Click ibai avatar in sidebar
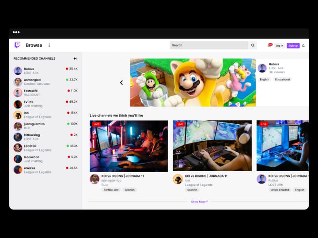 coord(18,115)
